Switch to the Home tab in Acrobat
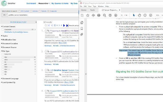The height and width of the screenshot is (102, 163). [x=84, y=10]
